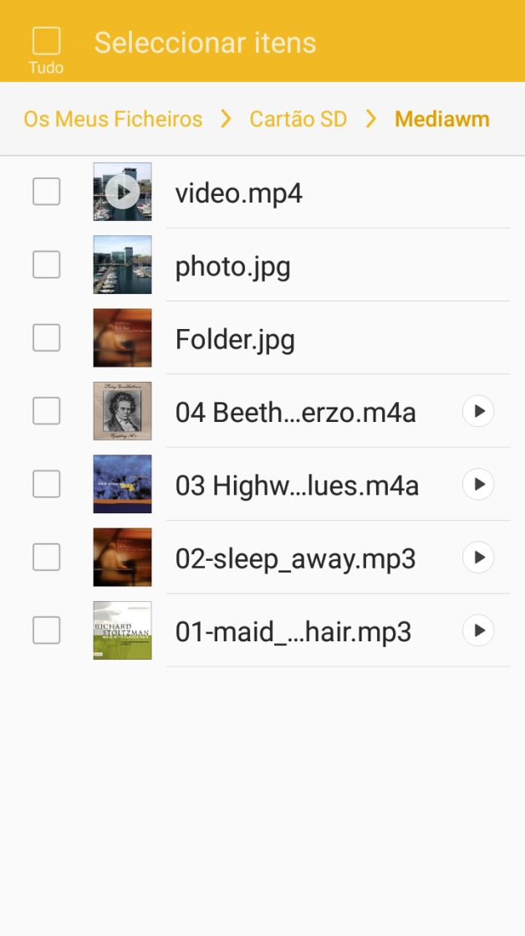Play the 03 Highway Blues m4a preview
The image size is (525, 936).
point(478,484)
